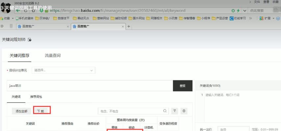Click the magnifier icon in the filter box
281x131 pixels.
(x=165, y=111)
